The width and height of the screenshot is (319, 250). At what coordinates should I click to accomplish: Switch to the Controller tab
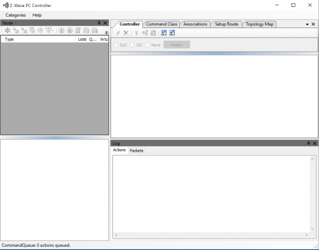[x=130, y=24]
